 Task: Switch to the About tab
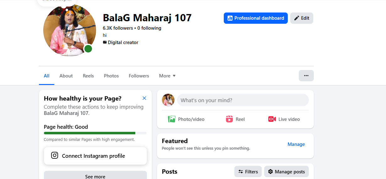click(x=66, y=76)
